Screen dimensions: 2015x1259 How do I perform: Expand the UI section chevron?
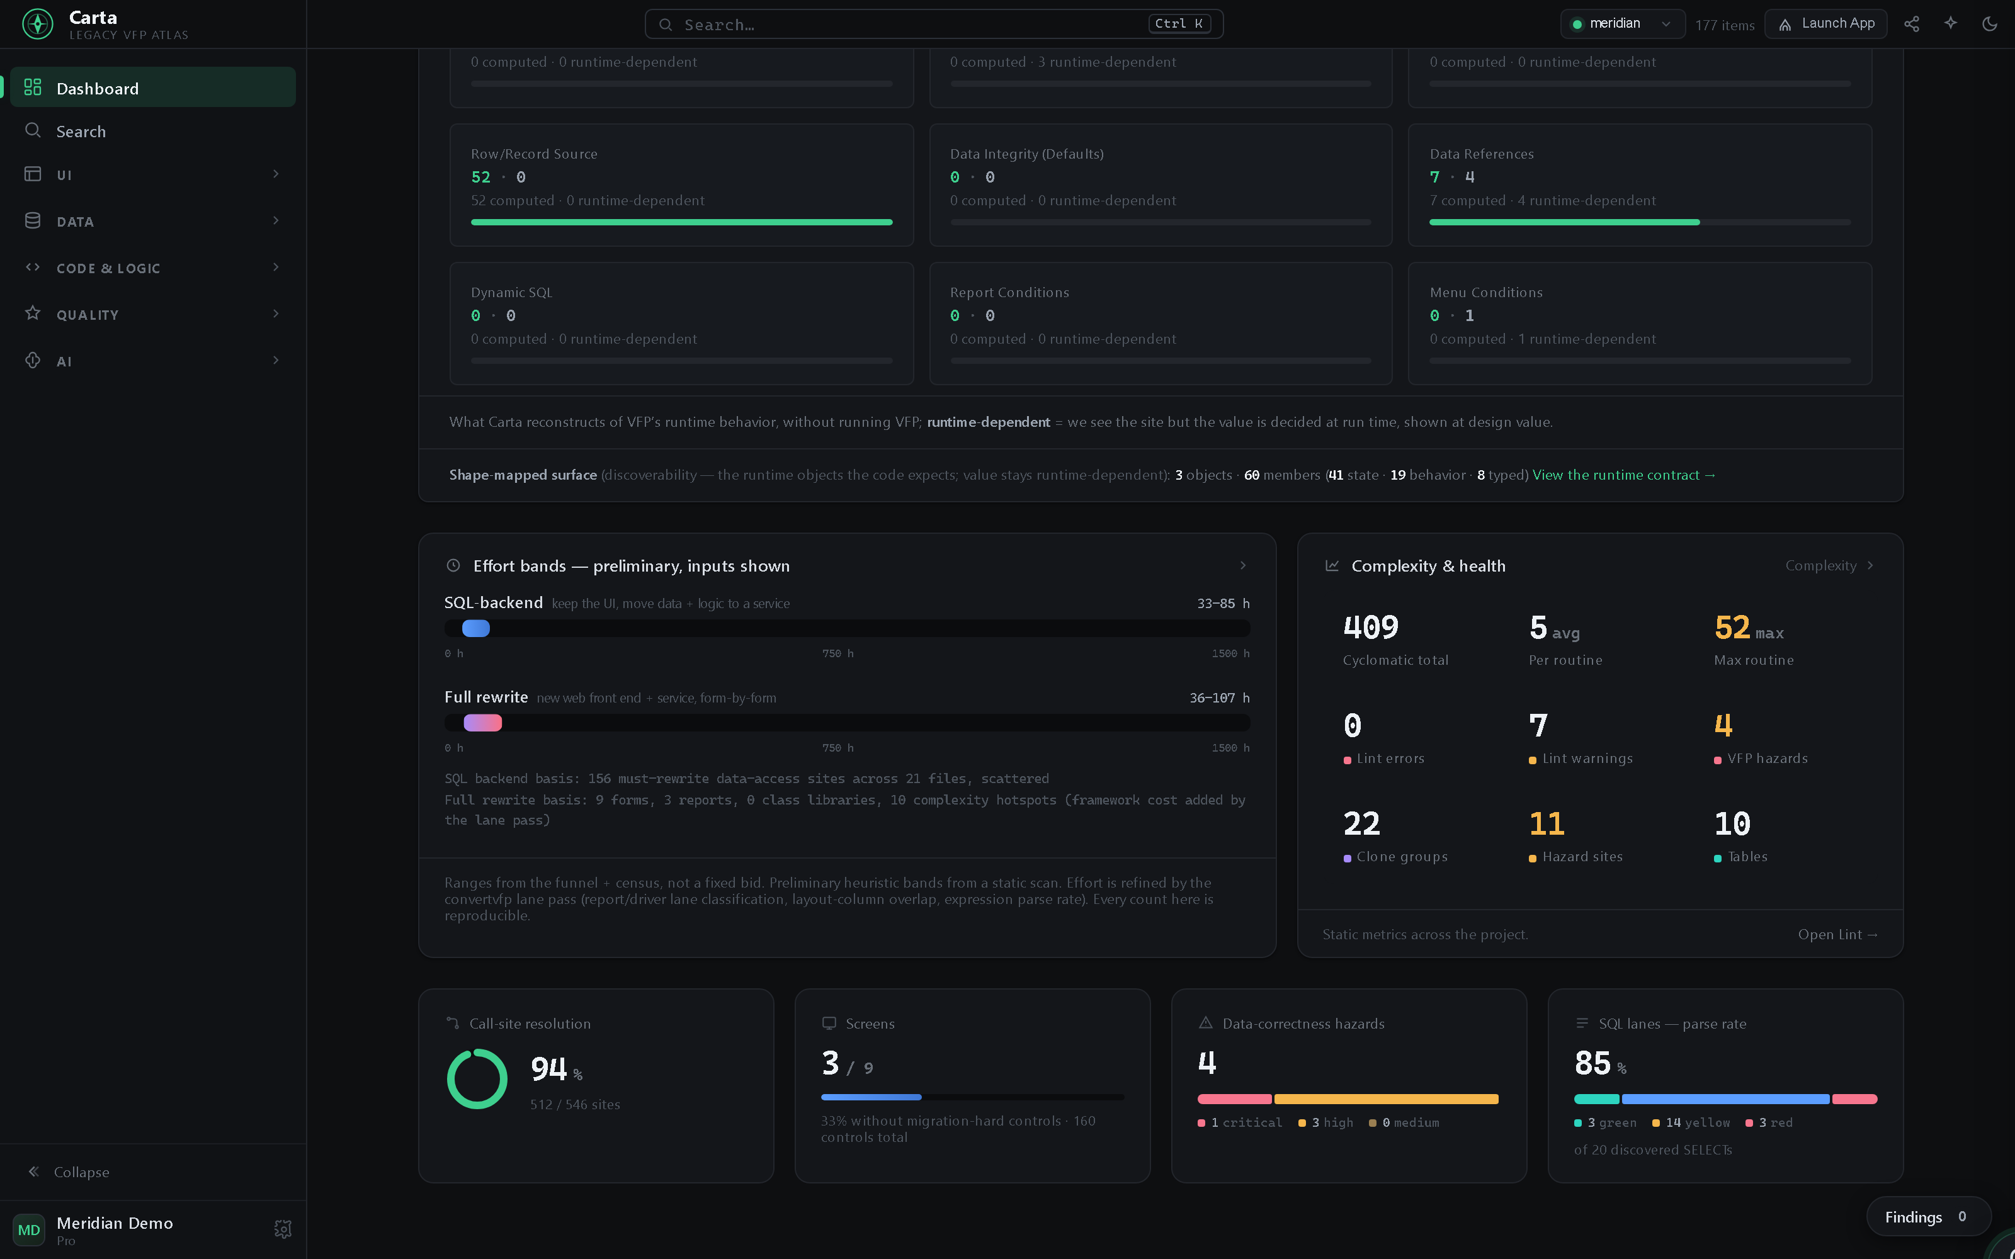coord(276,174)
